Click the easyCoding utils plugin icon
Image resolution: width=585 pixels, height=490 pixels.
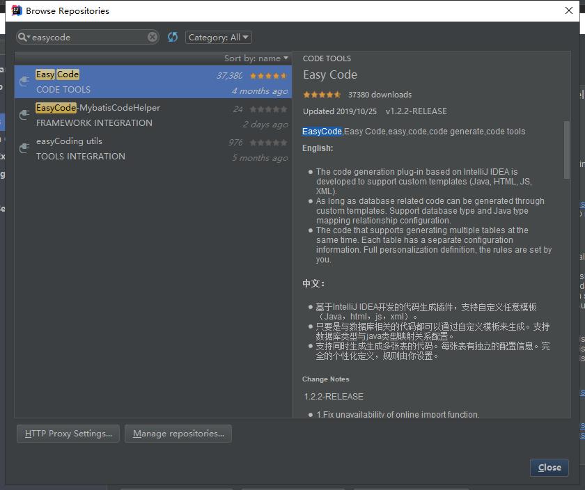(x=24, y=148)
